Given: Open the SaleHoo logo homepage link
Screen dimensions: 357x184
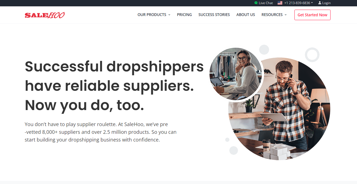Looking at the screenshot, I should (x=45, y=15).
